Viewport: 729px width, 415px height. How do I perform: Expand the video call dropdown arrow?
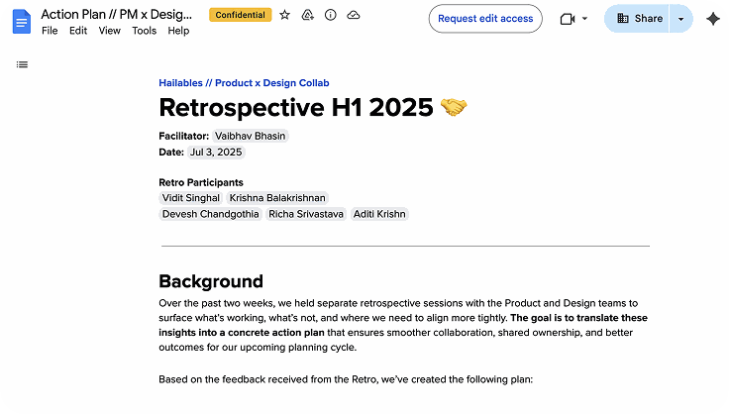click(x=584, y=19)
